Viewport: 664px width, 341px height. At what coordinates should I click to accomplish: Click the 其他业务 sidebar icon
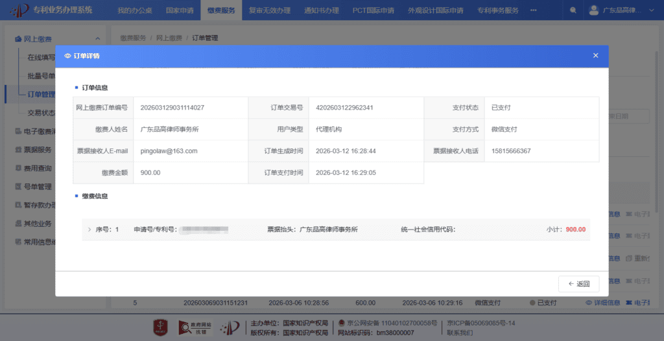pos(18,224)
